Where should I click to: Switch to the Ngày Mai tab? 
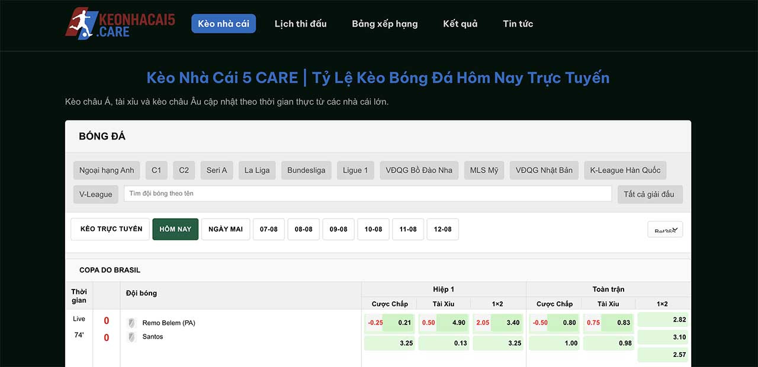coord(226,229)
